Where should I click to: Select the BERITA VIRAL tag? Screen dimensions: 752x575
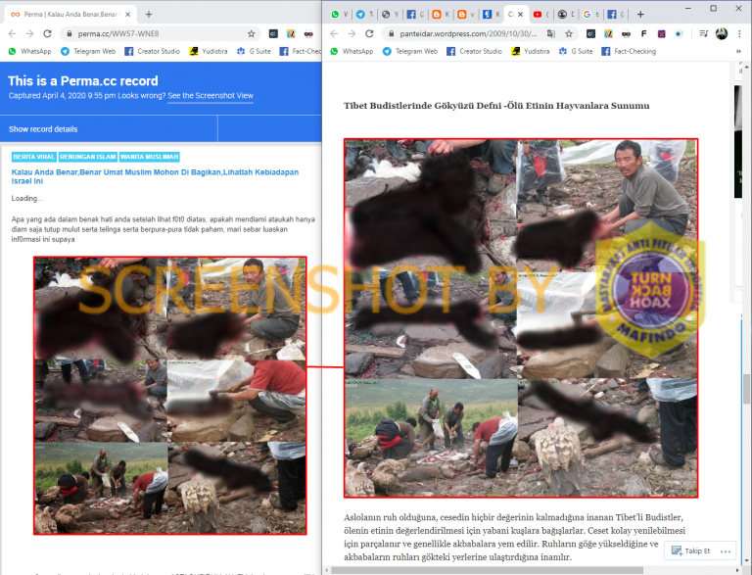click(x=33, y=157)
